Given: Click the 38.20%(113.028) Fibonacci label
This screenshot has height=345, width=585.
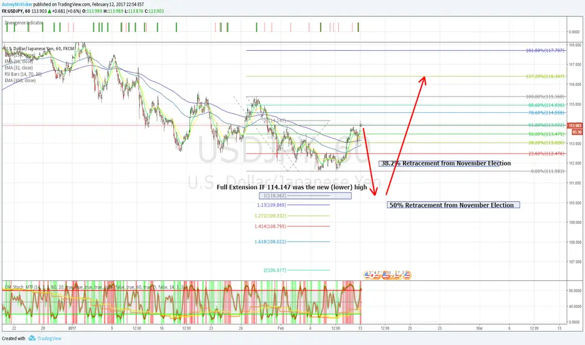Looking at the screenshot, I should (x=546, y=142).
